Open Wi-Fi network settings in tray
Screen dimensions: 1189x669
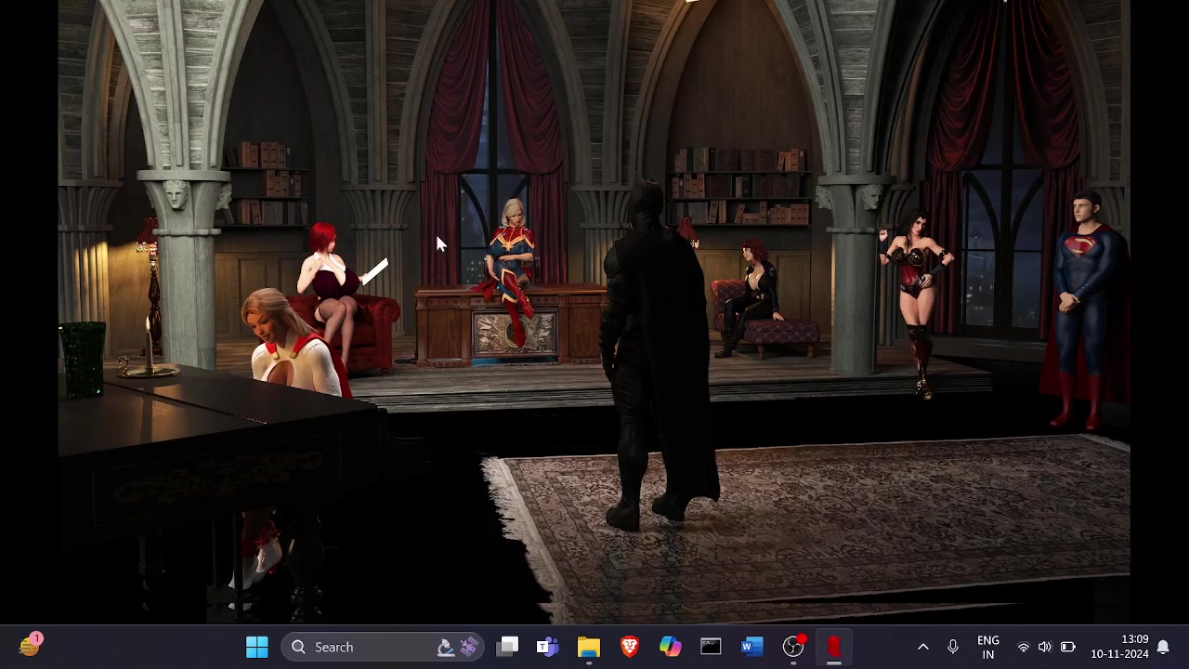click(1024, 647)
